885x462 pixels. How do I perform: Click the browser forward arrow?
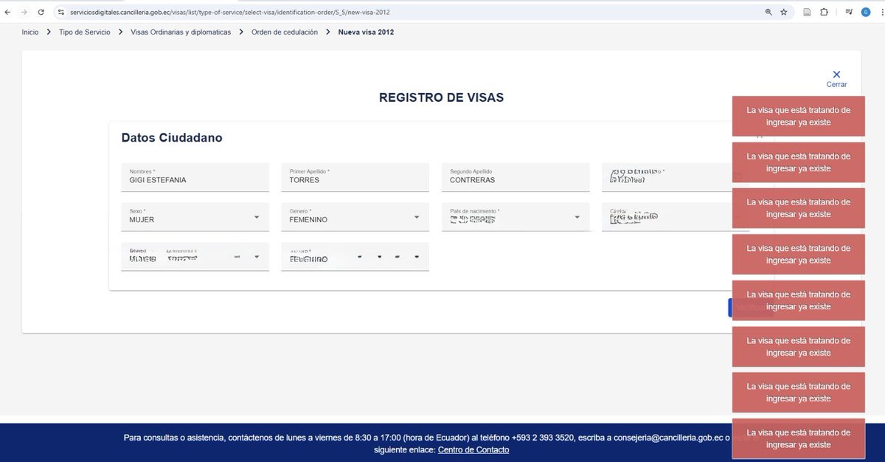[x=24, y=12]
